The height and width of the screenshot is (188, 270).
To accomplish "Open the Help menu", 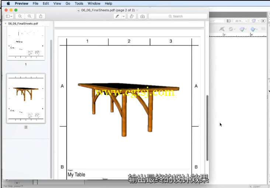I will [108, 3].
